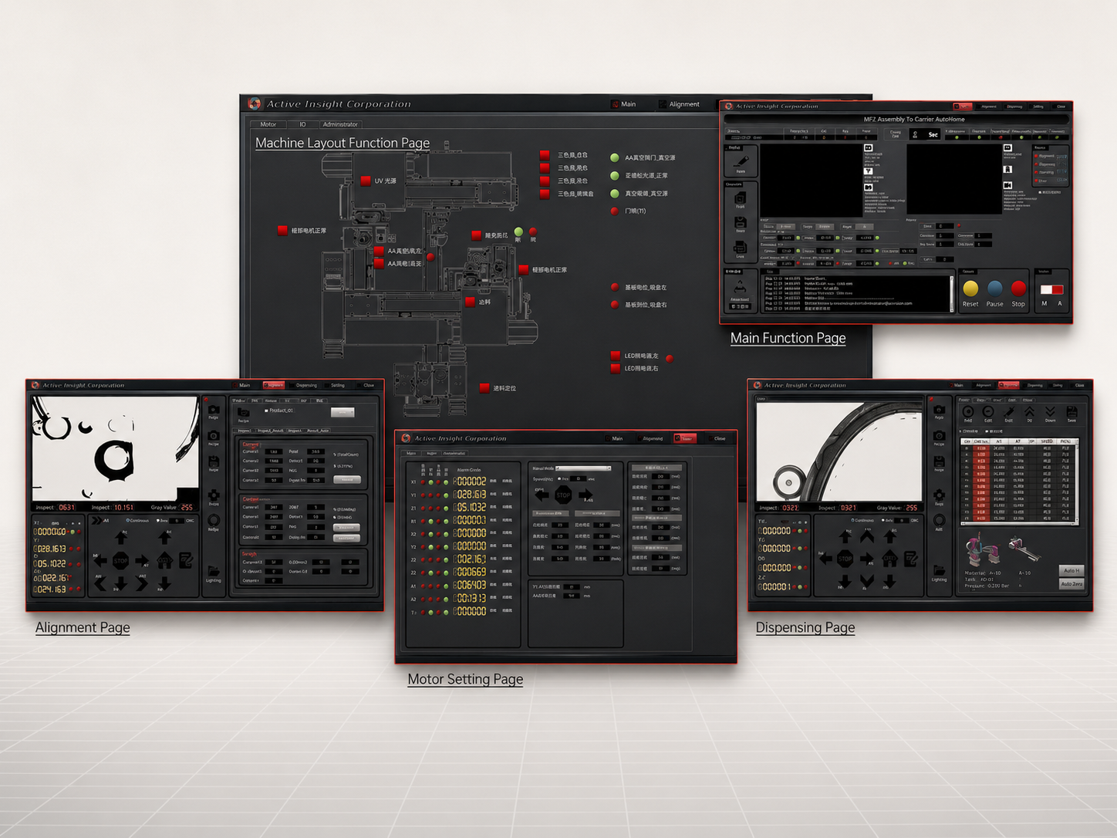Open the Setting tab in Main Function Page window
Image resolution: width=1117 pixels, height=838 pixels.
[x=1038, y=106]
